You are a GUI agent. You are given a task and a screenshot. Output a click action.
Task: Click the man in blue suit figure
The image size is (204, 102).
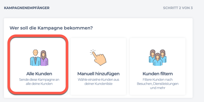pyautogui.click(x=35, y=58)
